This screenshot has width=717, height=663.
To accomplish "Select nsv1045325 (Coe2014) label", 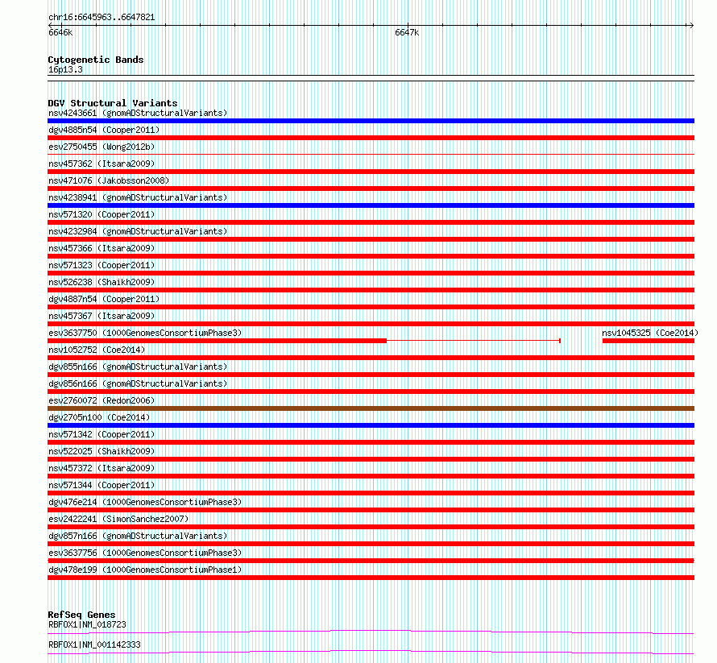I will [x=650, y=333].
